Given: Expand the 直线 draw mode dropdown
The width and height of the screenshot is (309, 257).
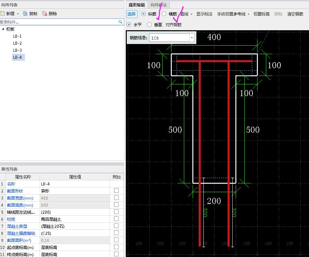Looking at the screenshot, I should click(191, 14).
